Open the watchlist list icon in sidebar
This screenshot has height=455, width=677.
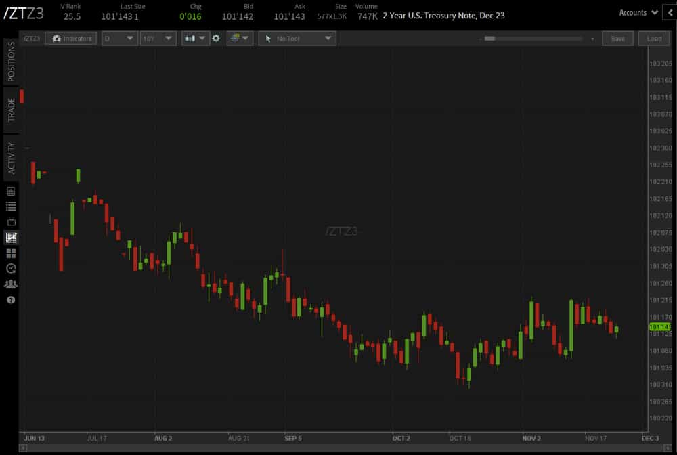(12, 207)
